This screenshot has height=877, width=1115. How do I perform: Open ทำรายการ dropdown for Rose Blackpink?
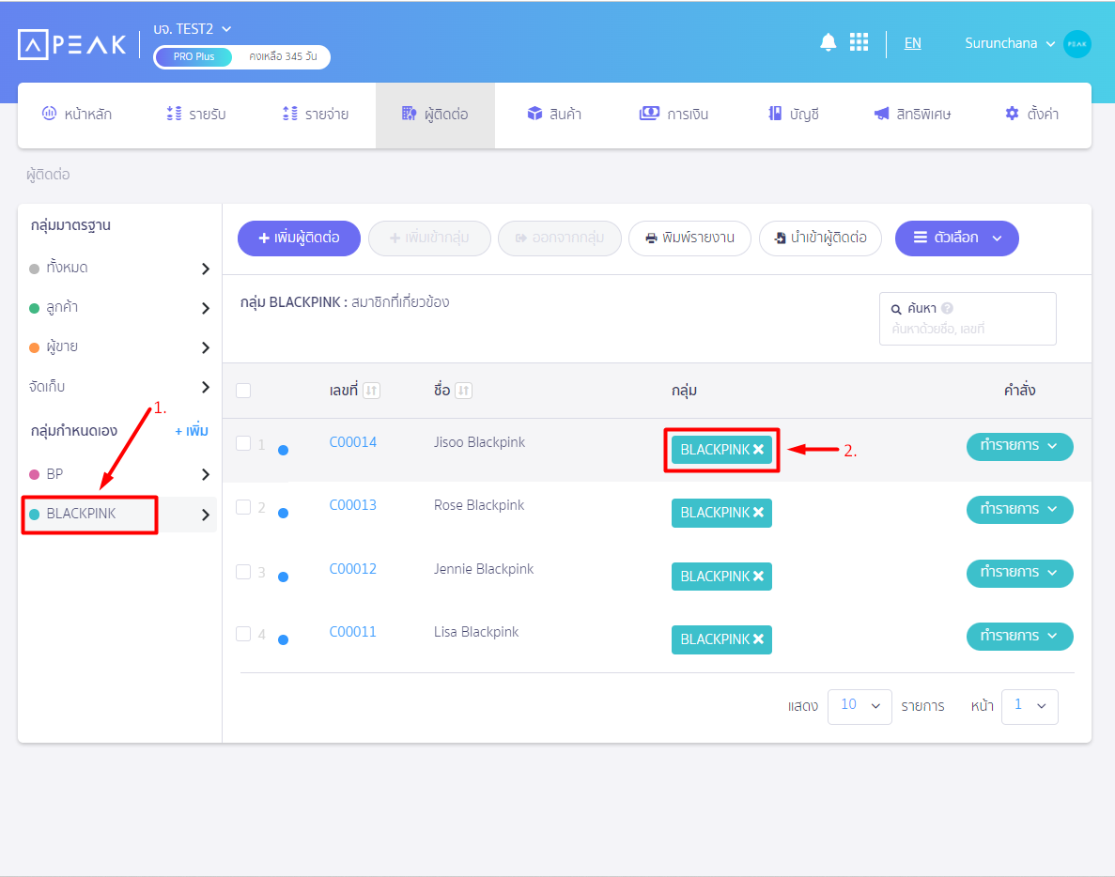(1019, 510)
